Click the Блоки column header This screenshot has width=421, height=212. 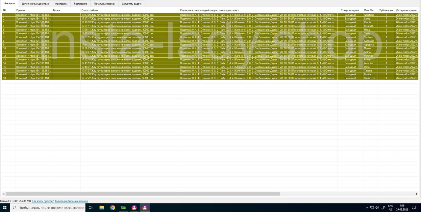pyautogui.click(x=66, y=10)
